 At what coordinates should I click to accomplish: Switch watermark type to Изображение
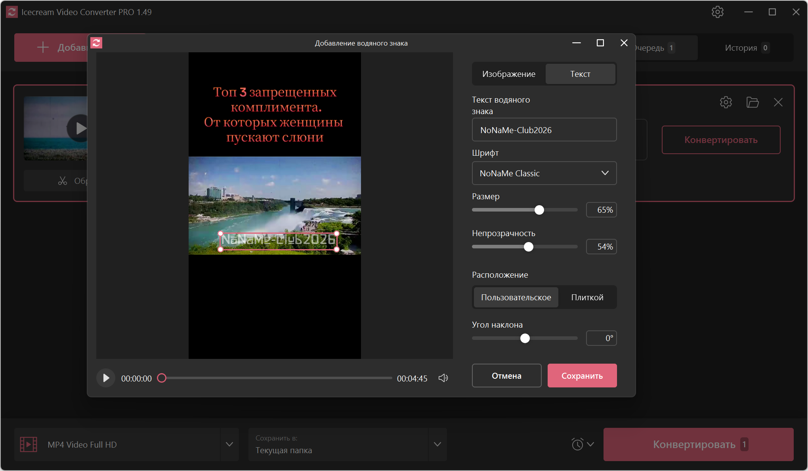(x=508, y=74)
